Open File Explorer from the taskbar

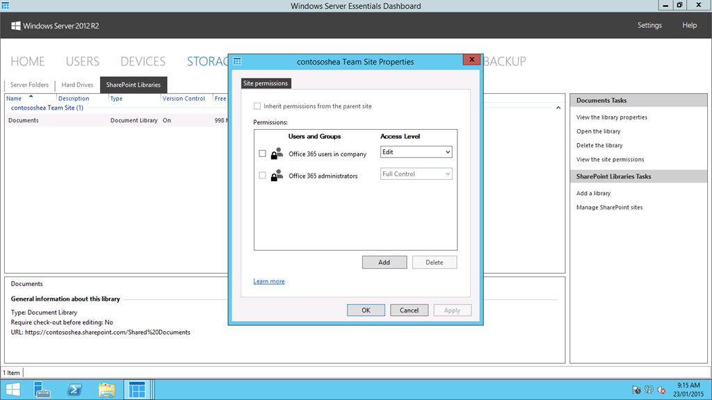tap(106, 390)
